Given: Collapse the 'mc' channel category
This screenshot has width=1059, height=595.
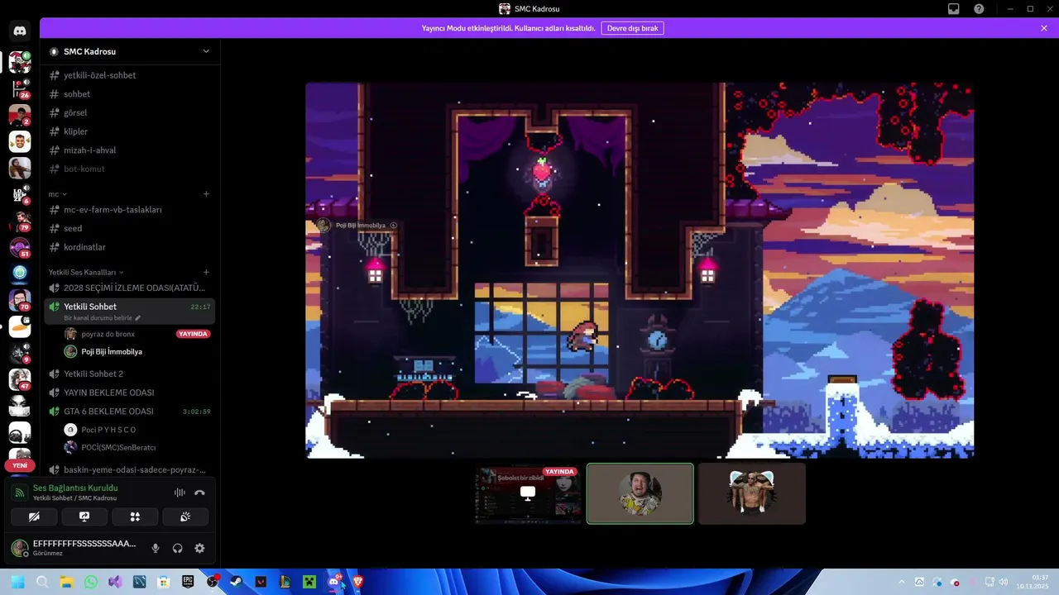Looking at the screenshot, I should click(57, 194).
